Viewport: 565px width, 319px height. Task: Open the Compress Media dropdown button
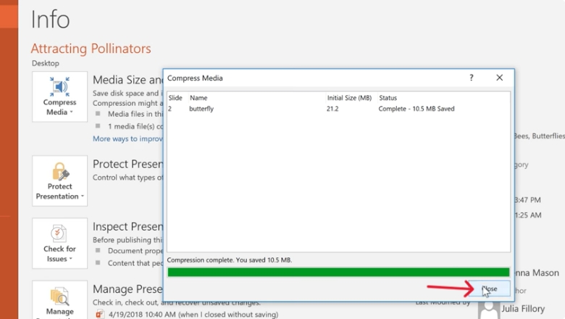click(x=60, y=96)
